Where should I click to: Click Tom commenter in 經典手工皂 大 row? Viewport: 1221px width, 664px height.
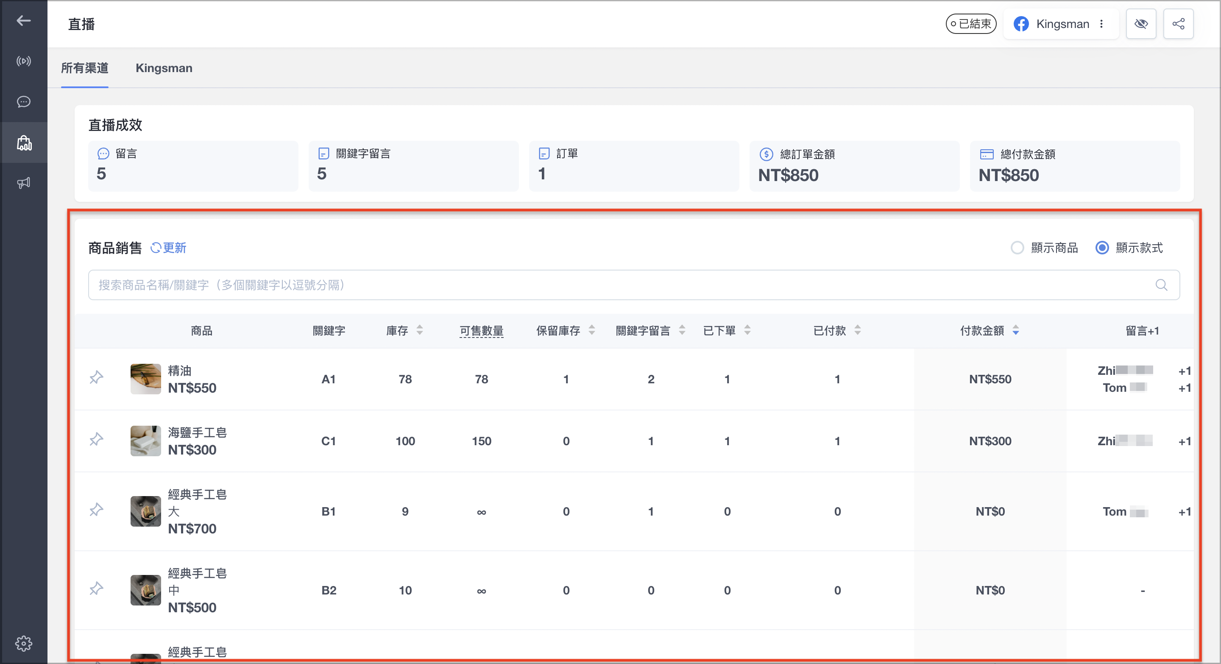(1125, 511)
